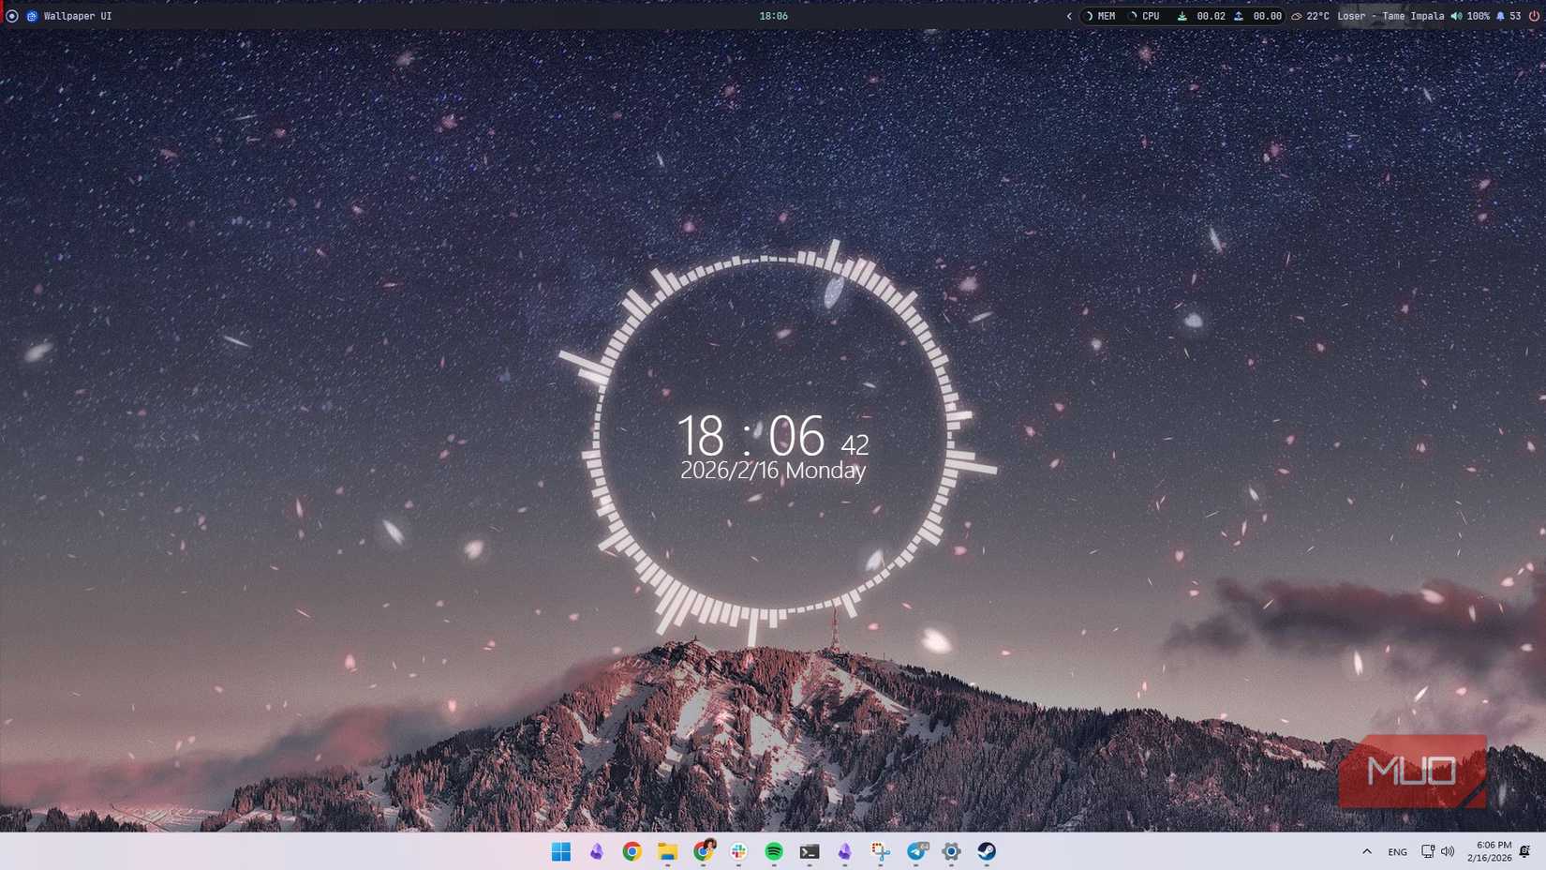Toggle the speaker icon in system tray
The width and height of the screenshot is (1546, 870).
coord(1446,851)
